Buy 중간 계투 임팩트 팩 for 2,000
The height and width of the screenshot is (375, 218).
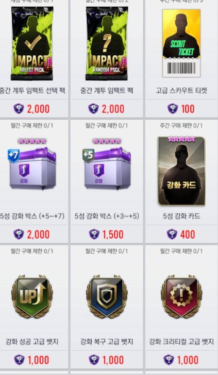(107, 109)
